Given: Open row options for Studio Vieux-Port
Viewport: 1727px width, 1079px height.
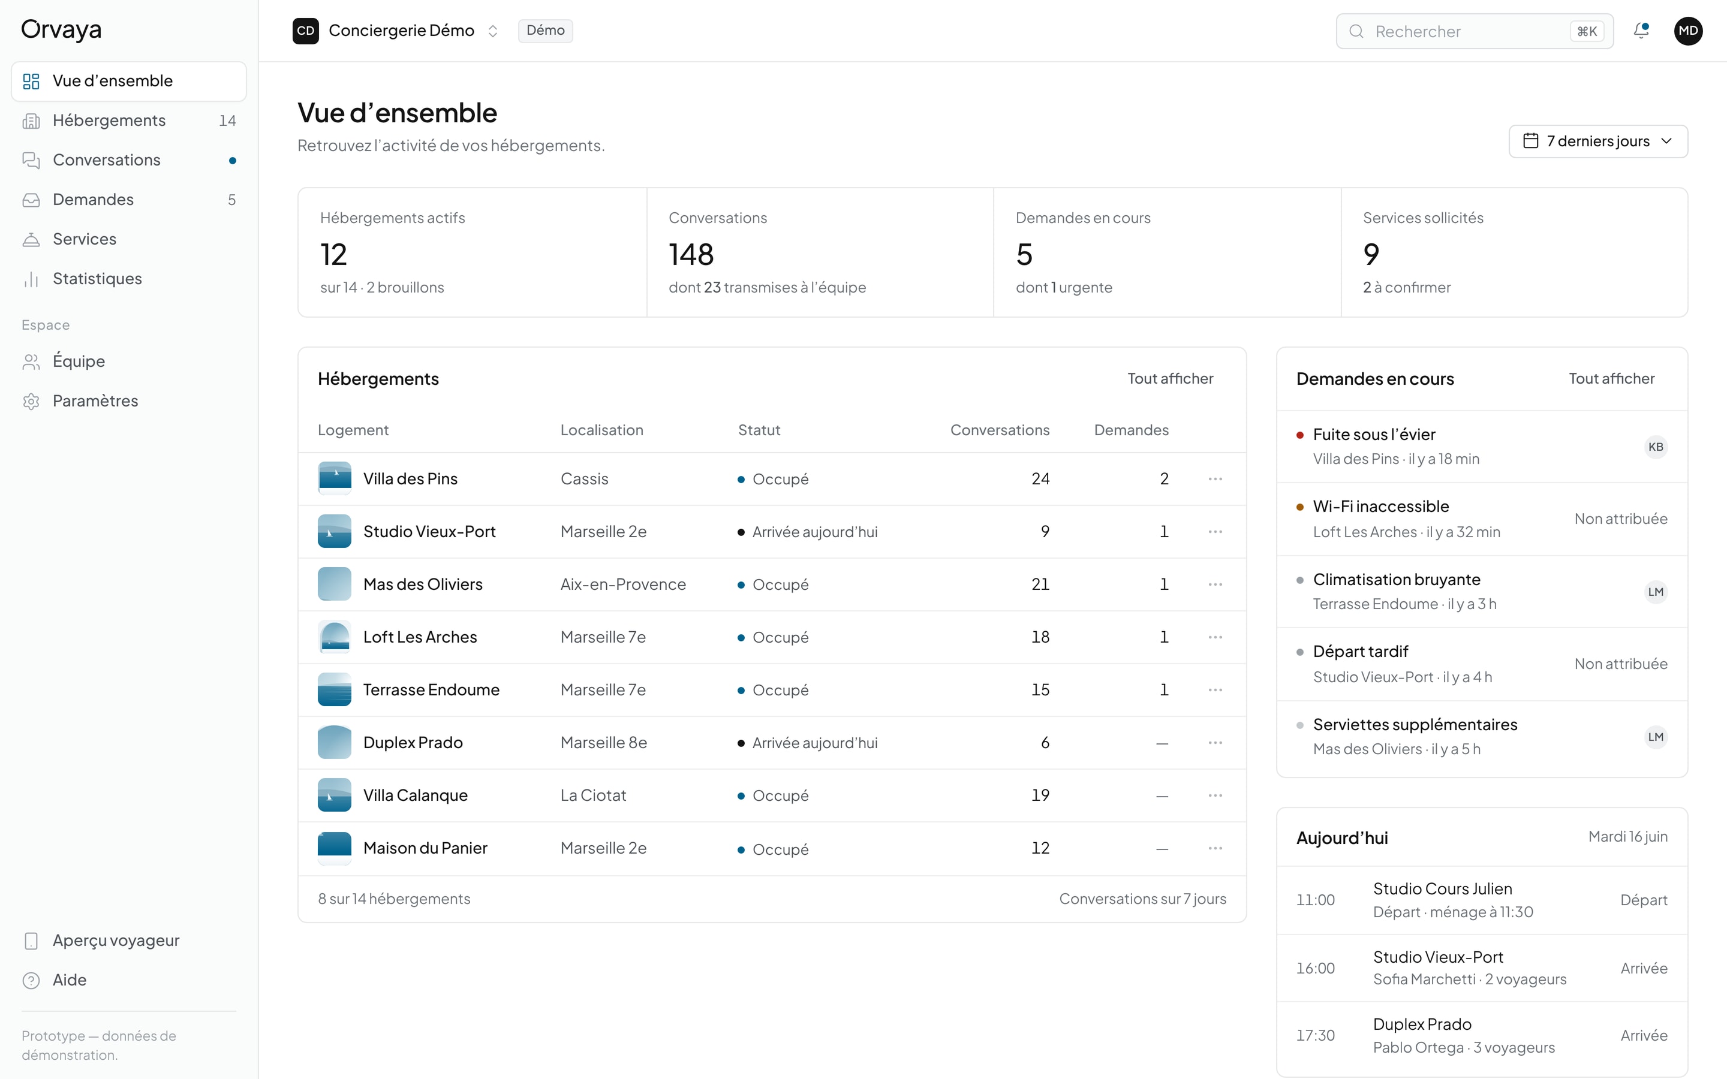Looking at the screenshot, I should pyautogui.click(x=1215, y=532).
